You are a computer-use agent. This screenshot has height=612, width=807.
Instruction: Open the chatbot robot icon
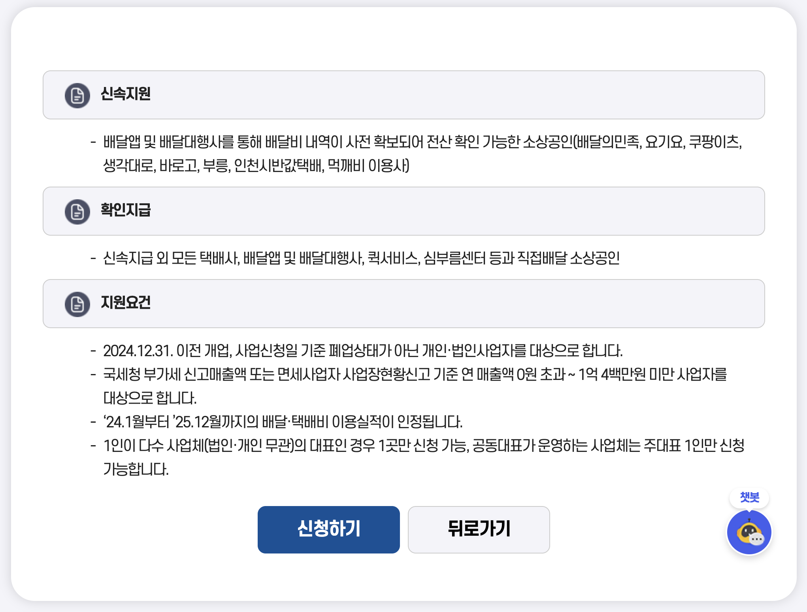point(749,532)
